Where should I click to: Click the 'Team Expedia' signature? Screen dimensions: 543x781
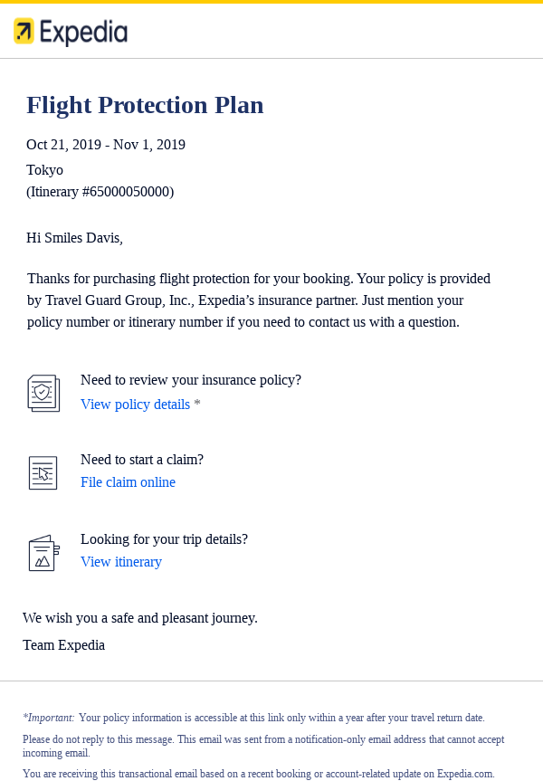[64, 645]
